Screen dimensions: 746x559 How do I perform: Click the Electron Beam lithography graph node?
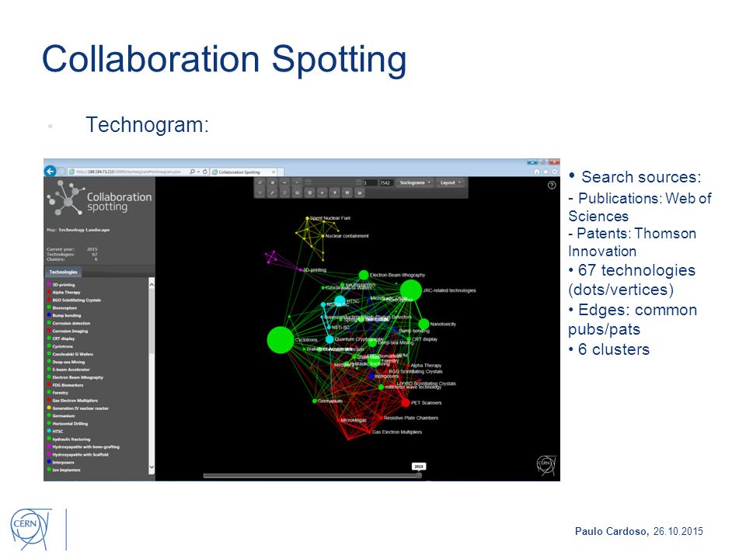point(364,275)
